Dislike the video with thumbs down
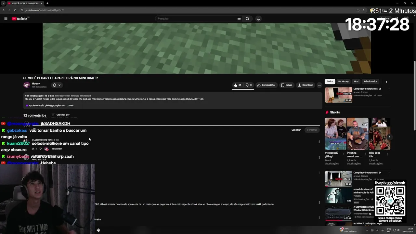Image resolution: width=416 pixels, height=234 pixels. (x=249, y=85)
